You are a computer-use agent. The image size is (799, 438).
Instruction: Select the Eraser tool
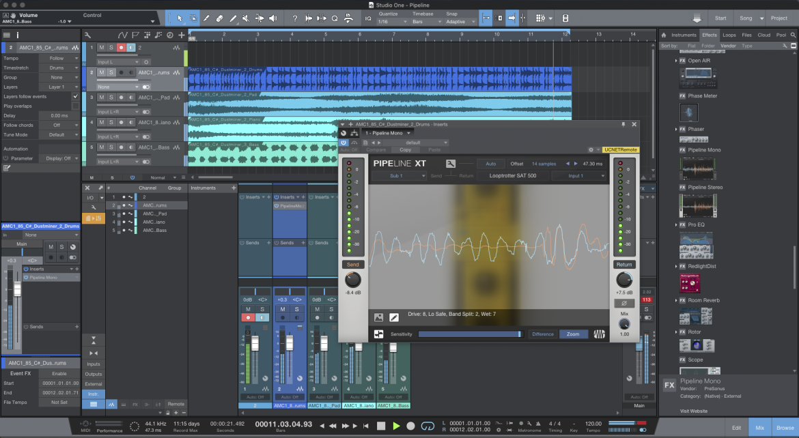[x=220, y=18]
